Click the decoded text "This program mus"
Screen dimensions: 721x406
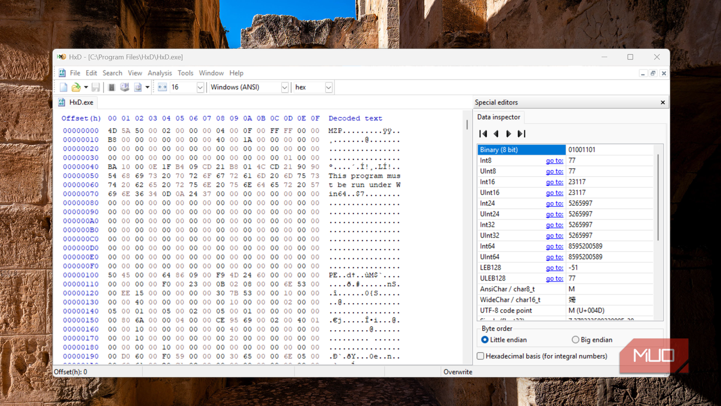pos(365,176)
